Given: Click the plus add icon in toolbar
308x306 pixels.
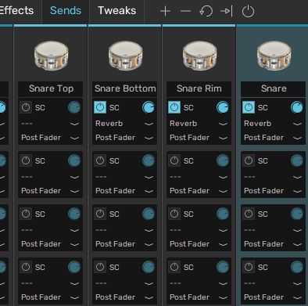Looking at the screenshot, I should [x=165, y=11].
